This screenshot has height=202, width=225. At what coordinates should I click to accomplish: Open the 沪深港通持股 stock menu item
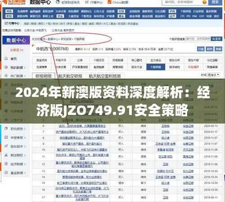(80, 67)
